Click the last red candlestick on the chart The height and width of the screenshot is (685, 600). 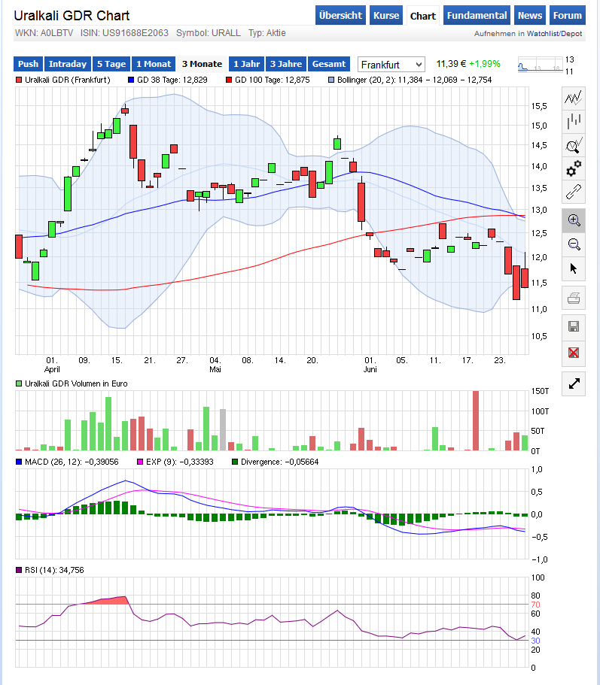coord(525,278)
